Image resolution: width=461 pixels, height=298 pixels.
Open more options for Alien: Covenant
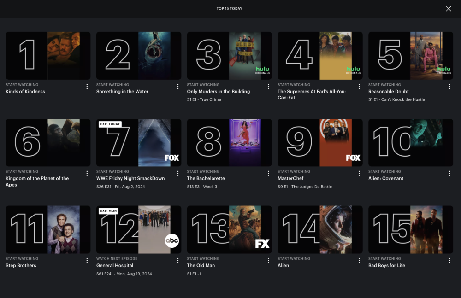pos(449,173)
